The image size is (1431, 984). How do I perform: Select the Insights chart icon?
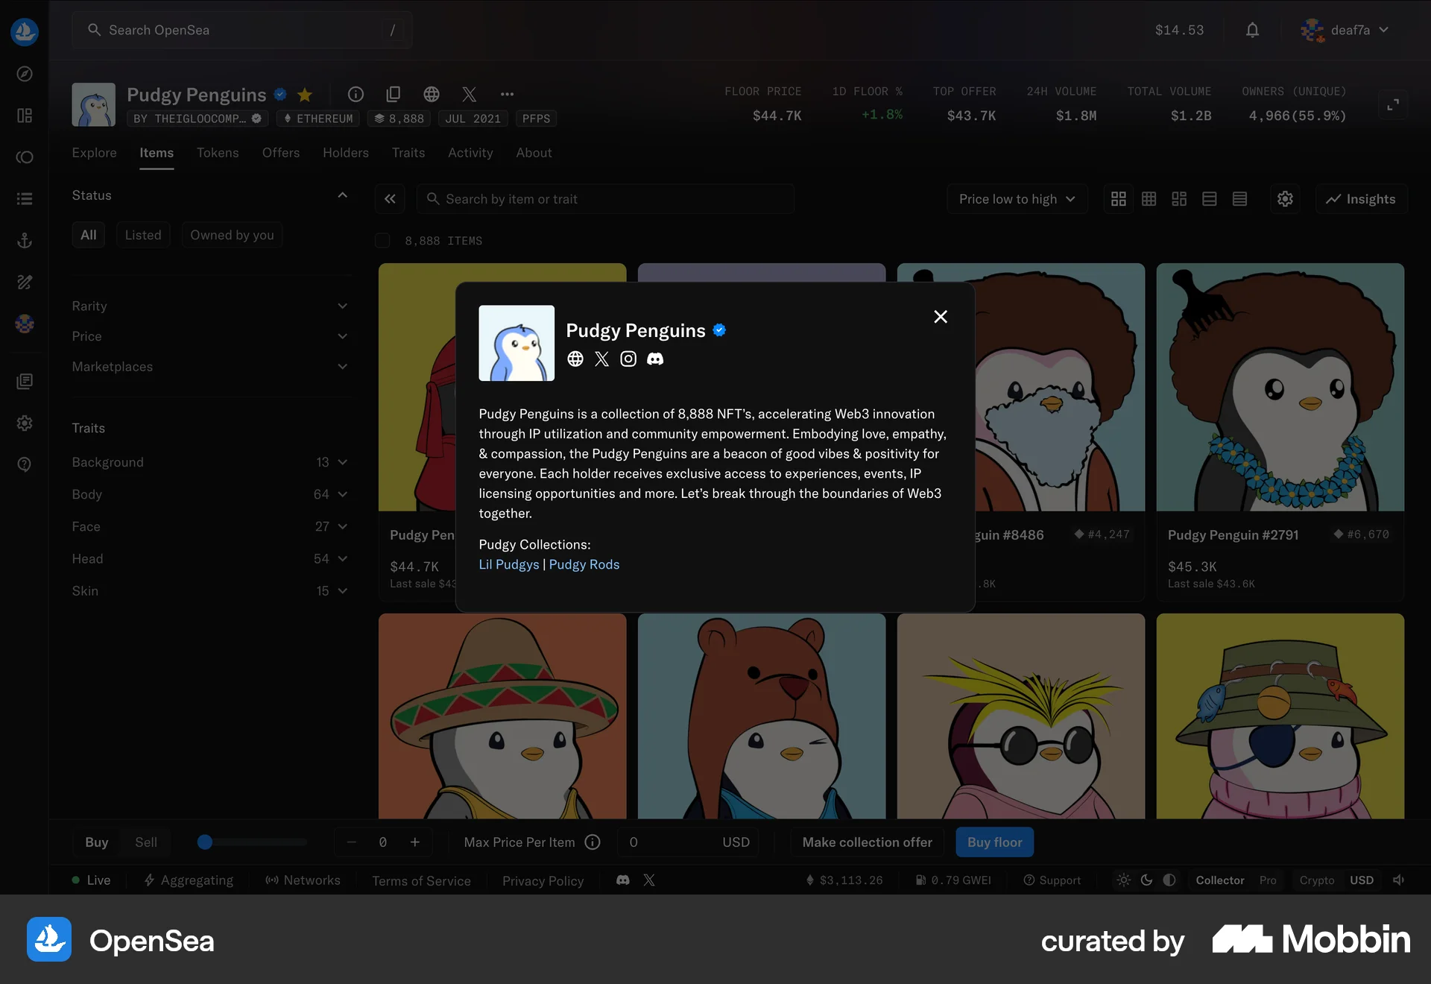tap(1362, 199)
